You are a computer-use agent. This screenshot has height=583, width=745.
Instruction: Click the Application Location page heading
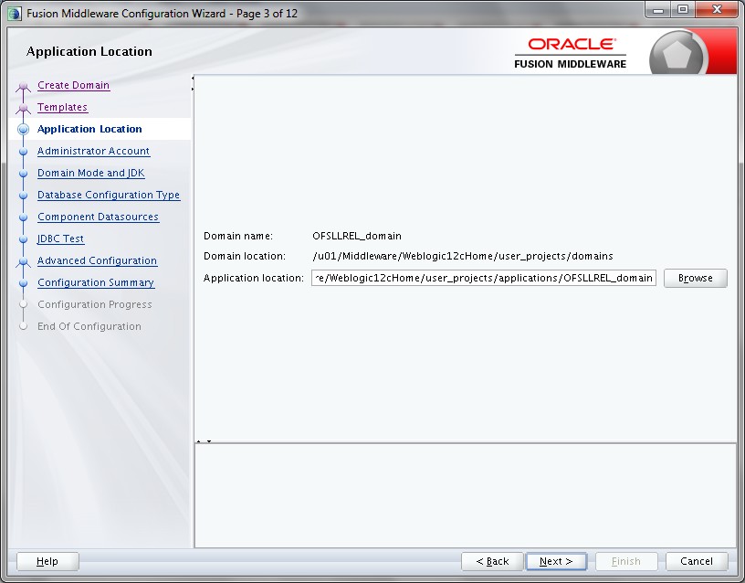click(x=89, y=51)
